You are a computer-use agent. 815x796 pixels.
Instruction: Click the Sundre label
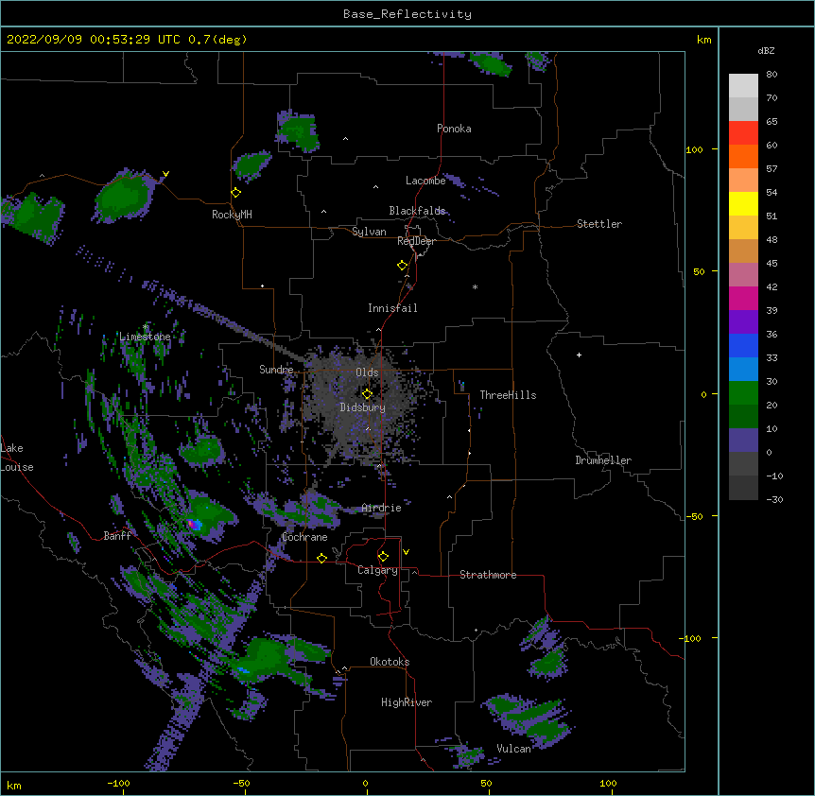[x=276, y=370]
